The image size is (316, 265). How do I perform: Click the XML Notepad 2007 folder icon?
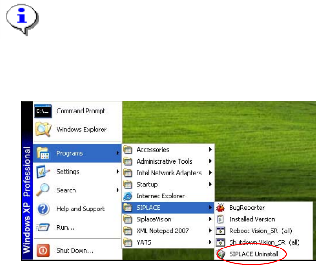[128, 231]
